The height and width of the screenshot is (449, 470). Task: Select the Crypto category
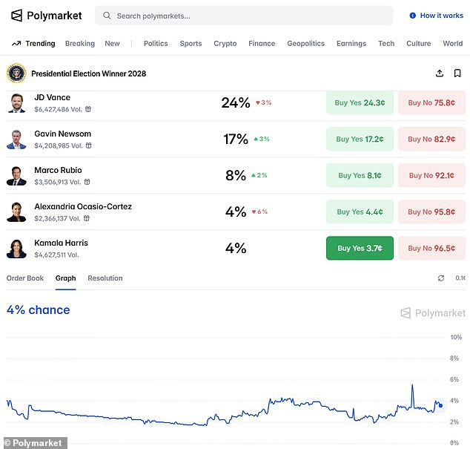tap(225, 44)
